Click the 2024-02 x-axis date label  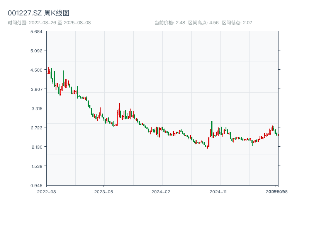pyautogui.click(x=161, y=191)
